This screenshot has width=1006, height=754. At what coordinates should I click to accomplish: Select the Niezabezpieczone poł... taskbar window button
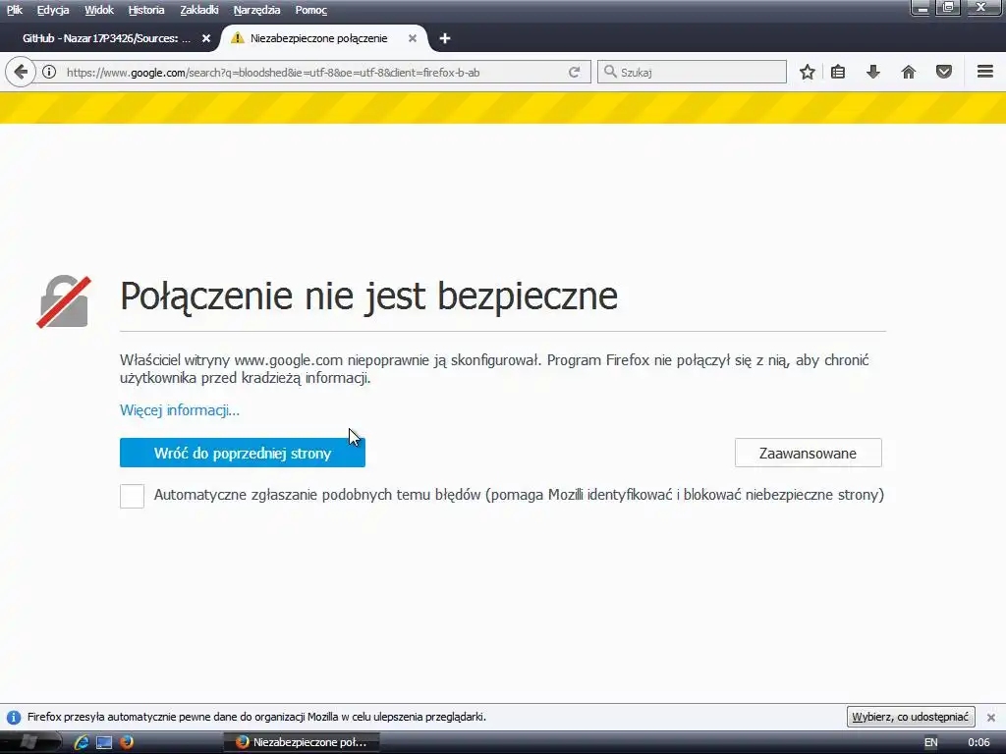[x=302, y=742]
